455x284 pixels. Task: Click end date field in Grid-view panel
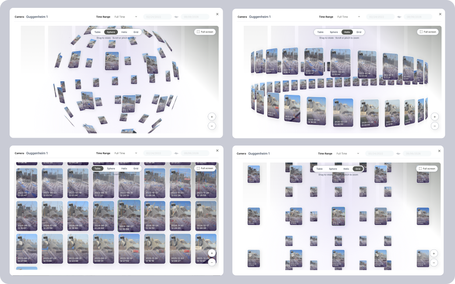tap(417, 153)
